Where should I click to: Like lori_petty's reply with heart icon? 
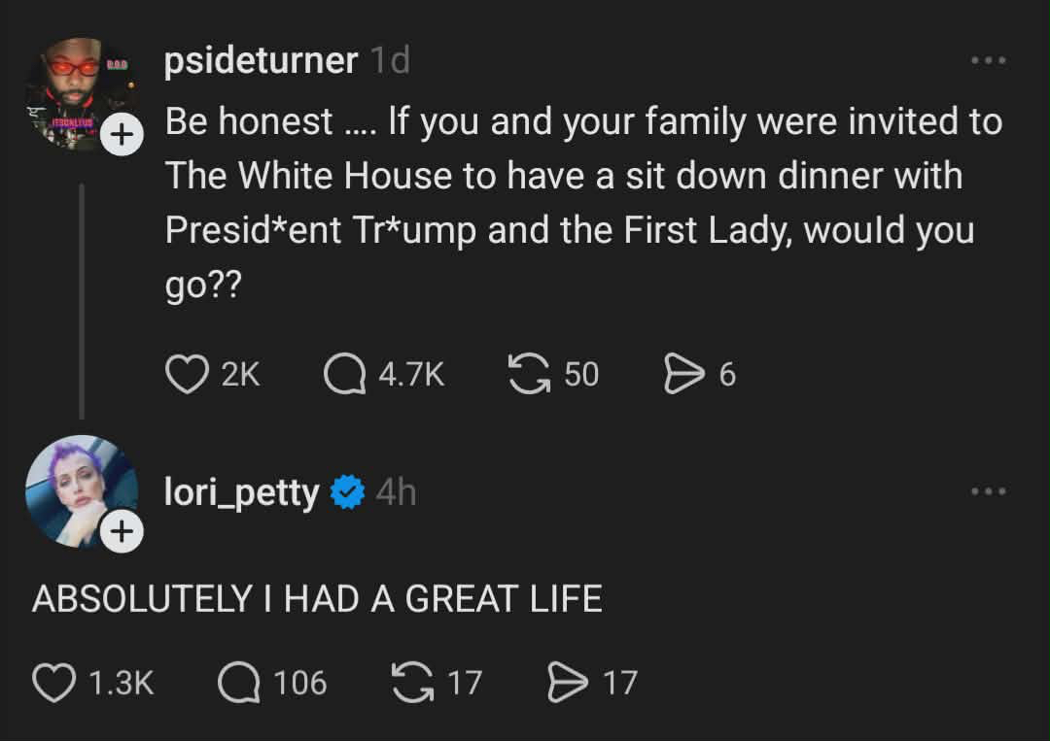[x=53, y=683]
